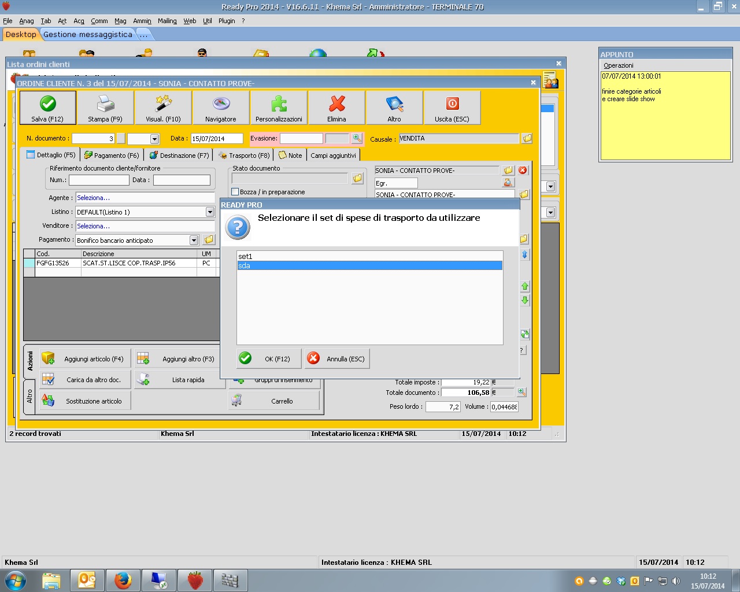740x592 pixels.
Task: Switch to Pagamento (F6) tab
Action: [x=112, y=156]
